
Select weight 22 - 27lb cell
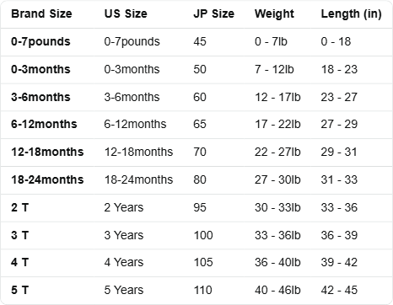click(277, 152)
